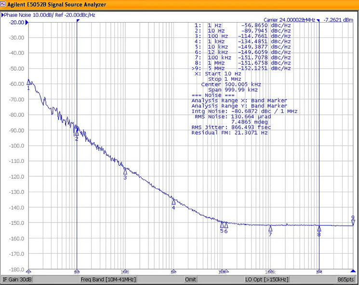Click the Freq Band [10M-41MHz] status field

click(108, 279)
